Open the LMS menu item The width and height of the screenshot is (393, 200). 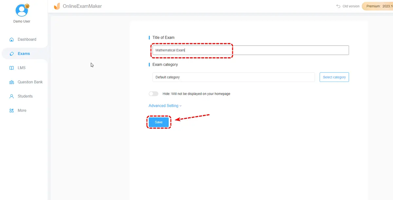(x=22, y=68)
